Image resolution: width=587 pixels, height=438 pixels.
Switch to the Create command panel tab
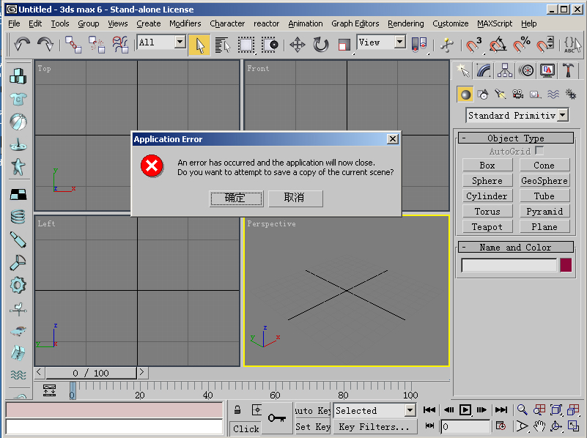pos(462,70)
